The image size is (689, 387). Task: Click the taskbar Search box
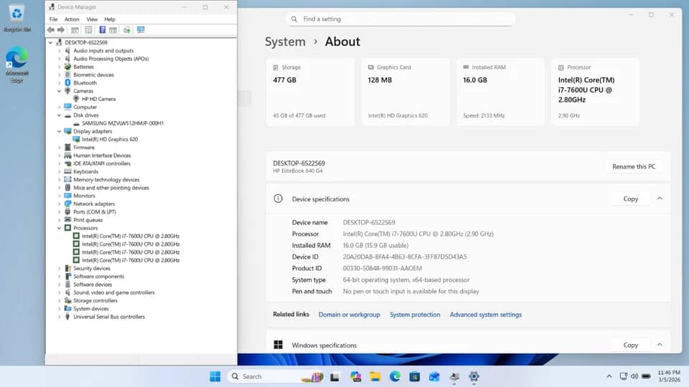[277, 376]
